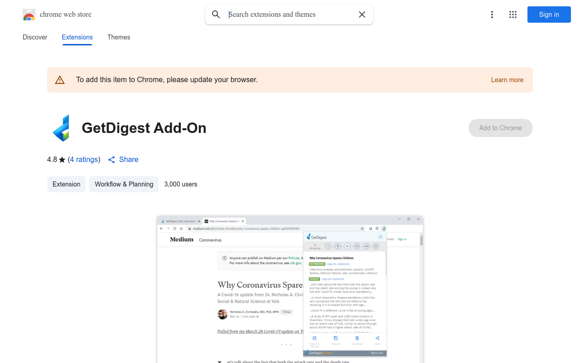Open the Workflow & Planning category chip

coord(124,184)
